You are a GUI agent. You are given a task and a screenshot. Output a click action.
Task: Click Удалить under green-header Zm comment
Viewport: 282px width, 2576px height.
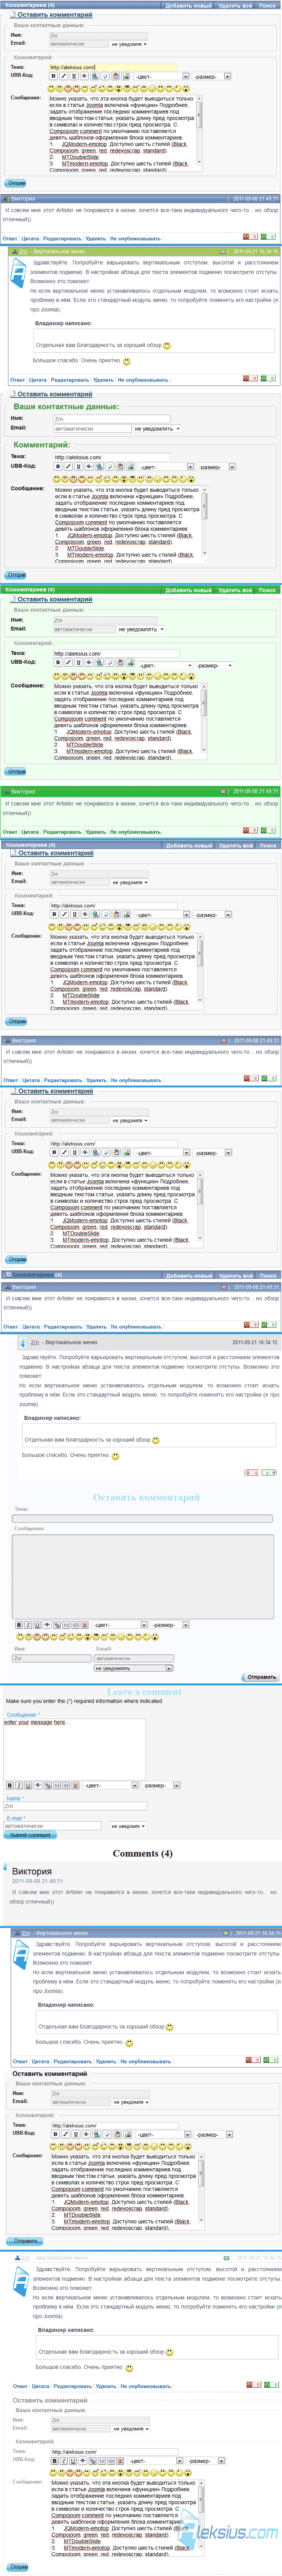(x=103, y=380)
